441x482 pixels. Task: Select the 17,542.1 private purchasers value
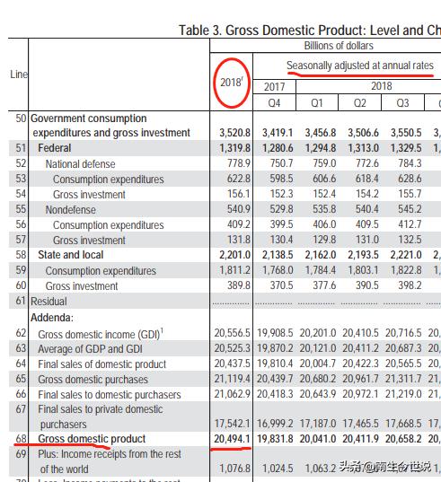(233, 424)
